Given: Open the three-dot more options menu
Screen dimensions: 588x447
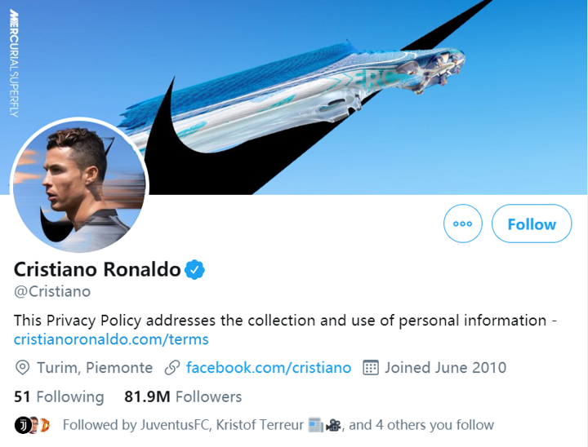Looking at the screenshot, I should tap(463, 223).
